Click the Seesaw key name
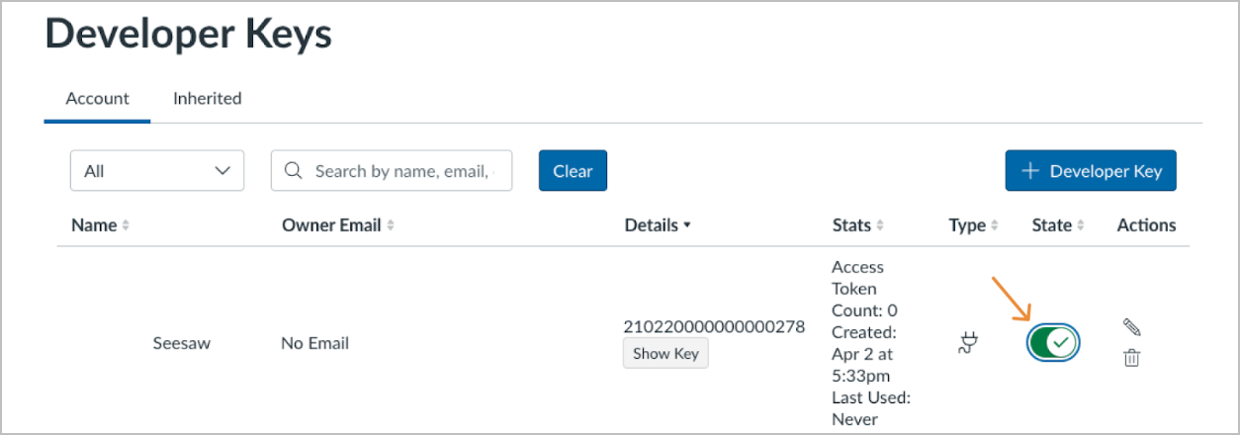 (x=182, y=344)
